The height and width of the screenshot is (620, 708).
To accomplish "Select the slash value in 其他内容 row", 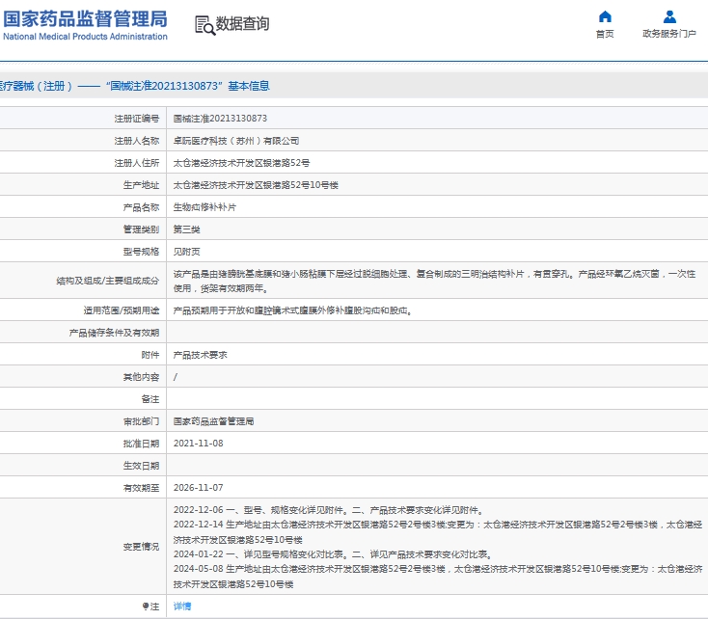I will tap(176, 377).
